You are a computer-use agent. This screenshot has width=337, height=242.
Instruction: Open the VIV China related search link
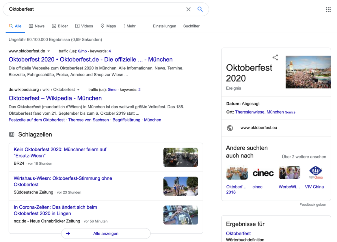tap(314, 187)
